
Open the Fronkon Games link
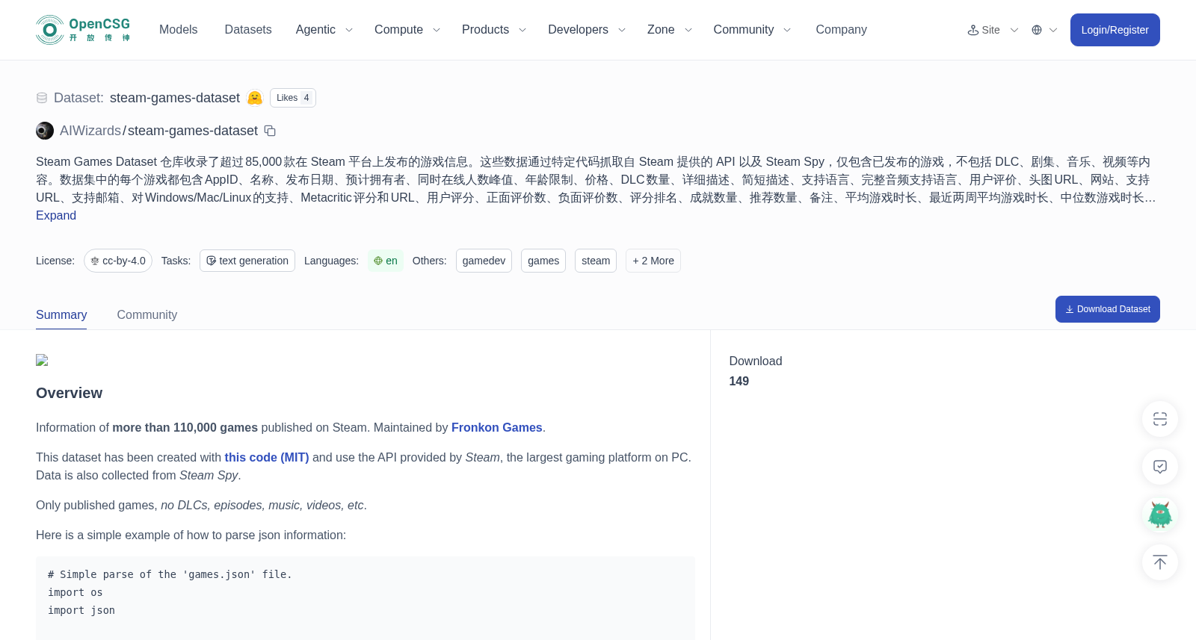pos(497,427)
